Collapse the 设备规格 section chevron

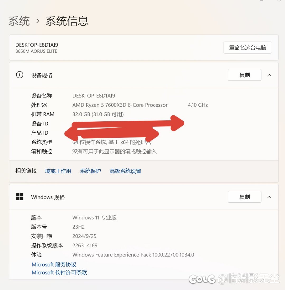coord(269,75)
